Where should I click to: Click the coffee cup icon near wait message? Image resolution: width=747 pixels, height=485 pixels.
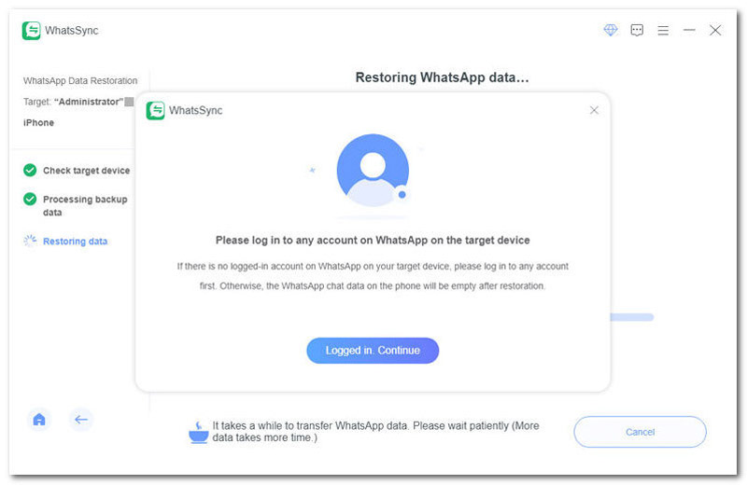[x=199, y=432]
